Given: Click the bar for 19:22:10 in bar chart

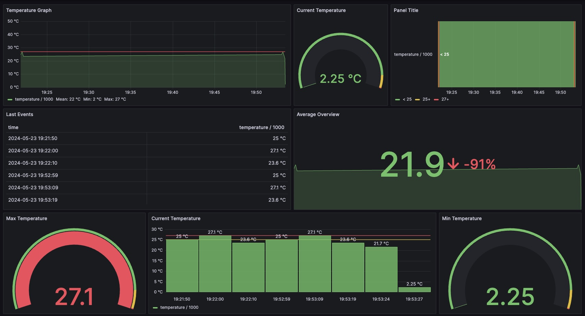Looking at the screenshot, I should (248, 267).
